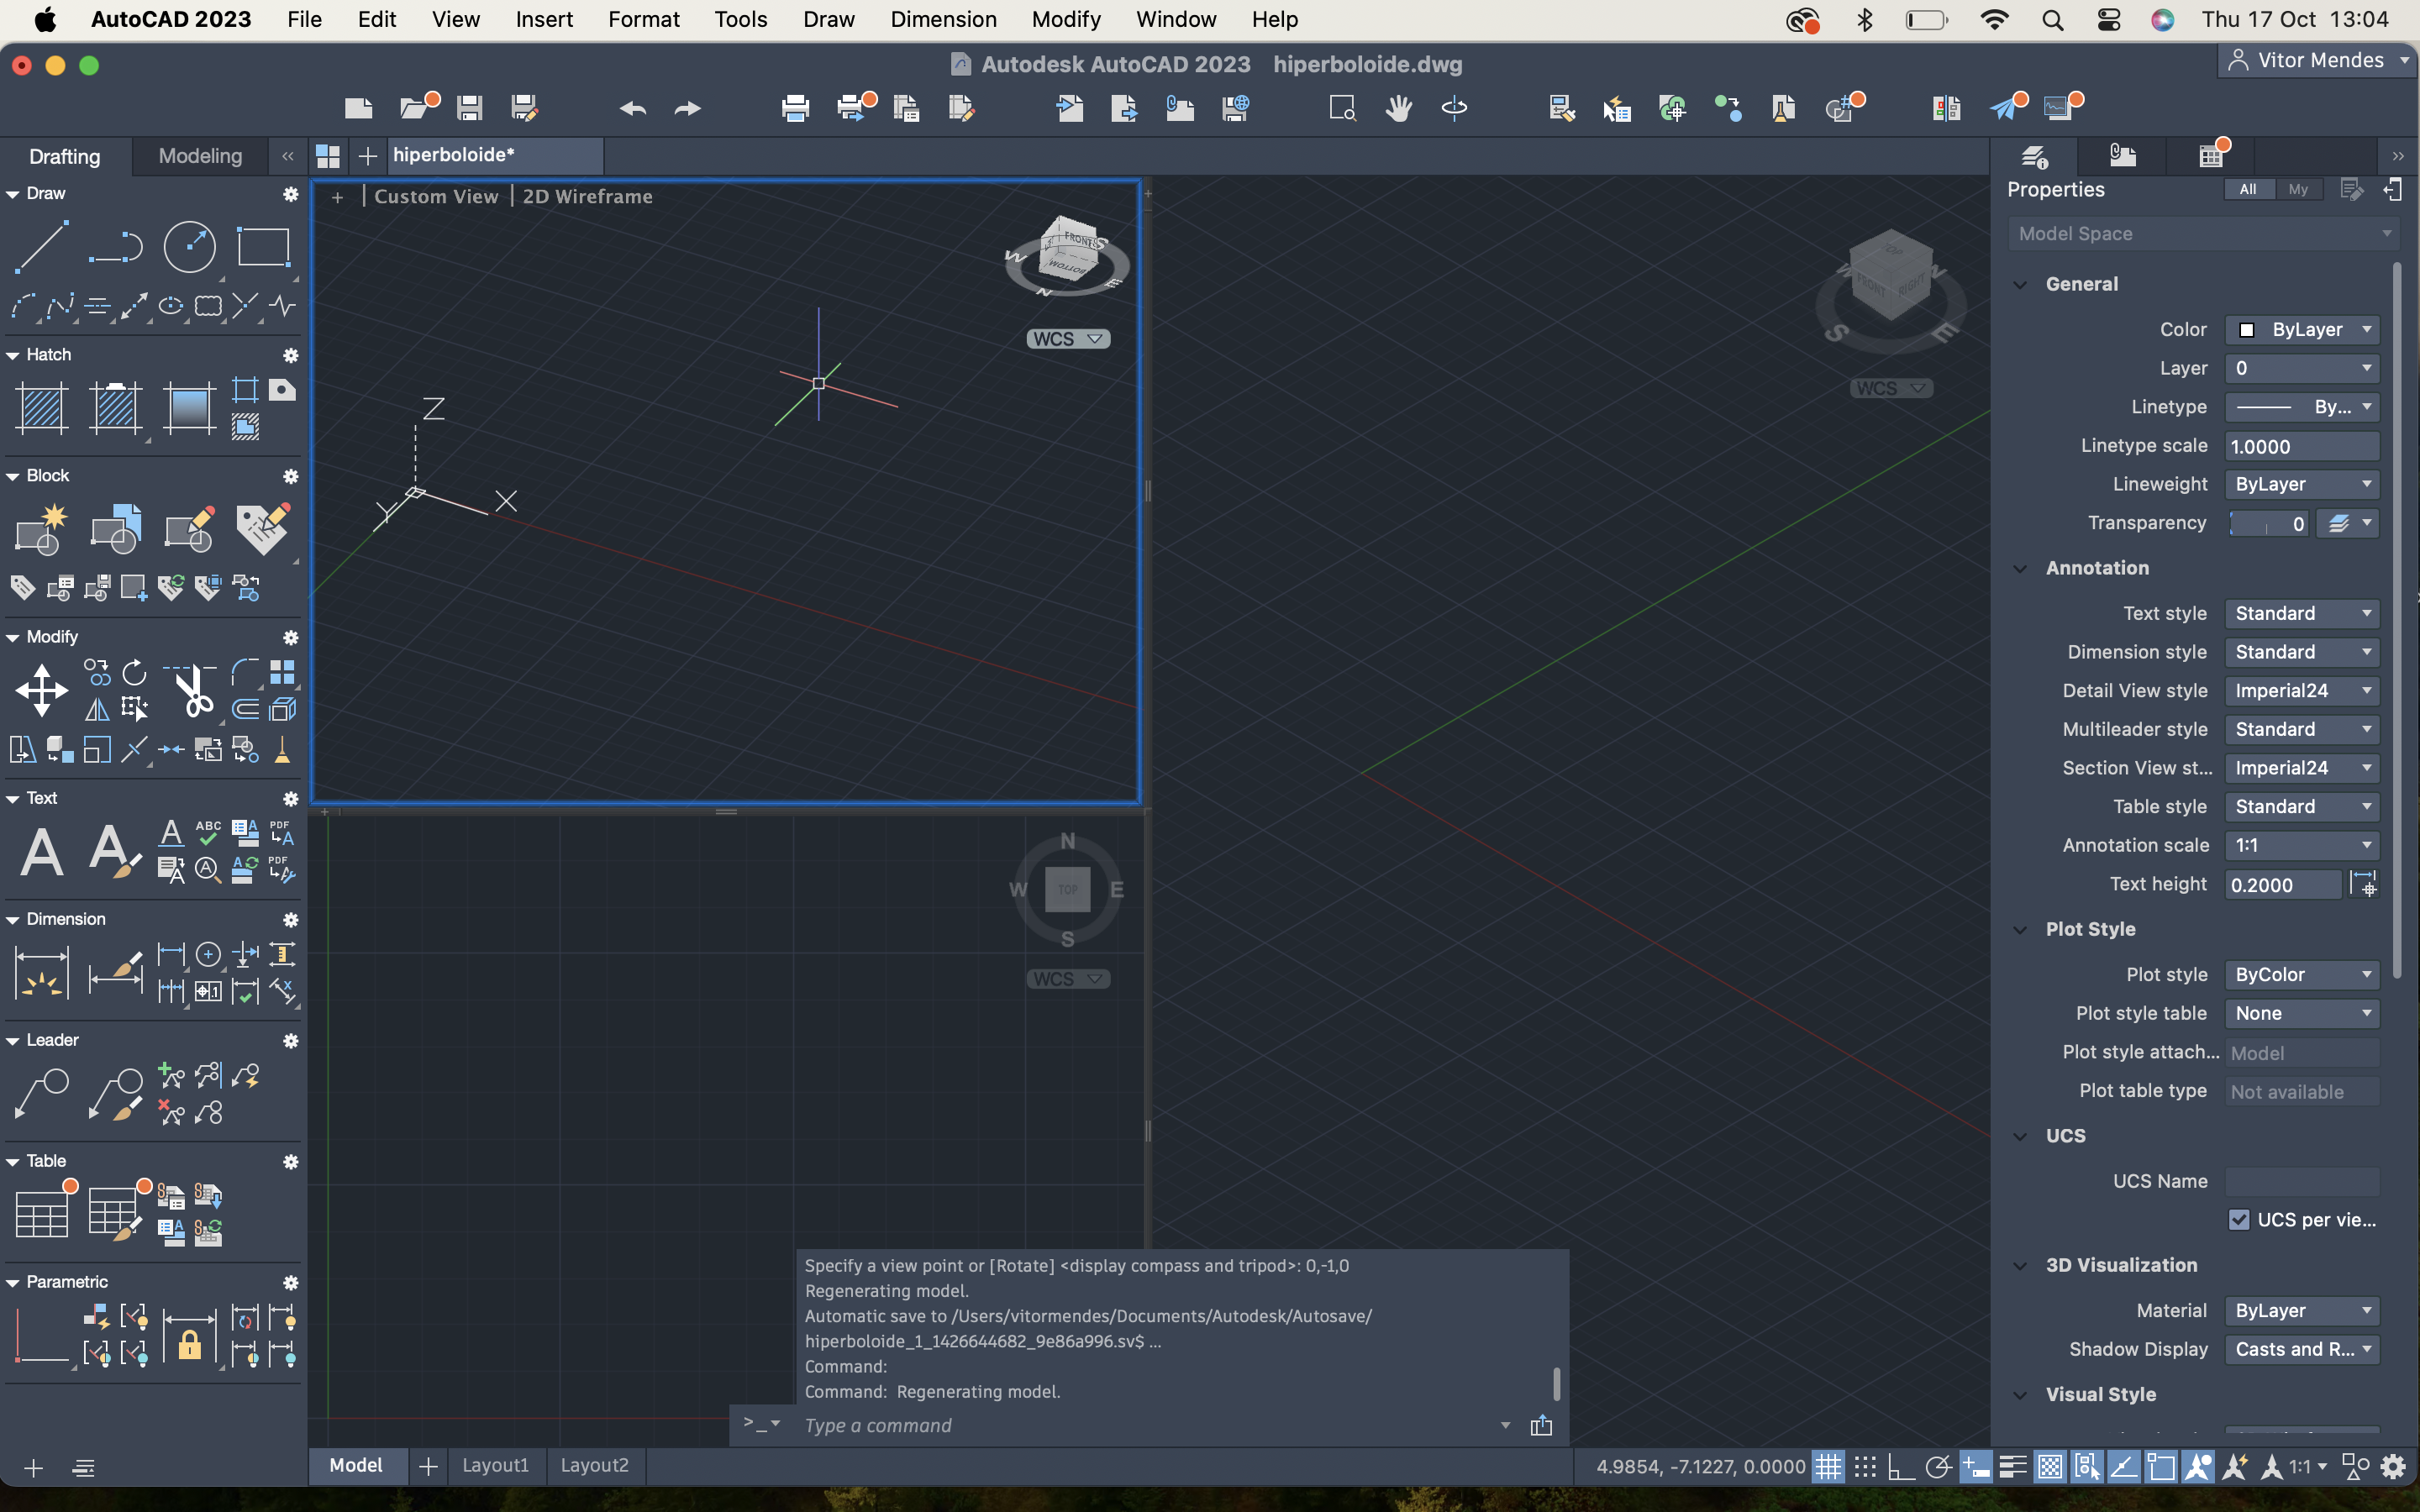Open the Vitor Mendes account button
Image resolution: width=2420 pixels, height=1512 pixels.
pos(2318,61)
